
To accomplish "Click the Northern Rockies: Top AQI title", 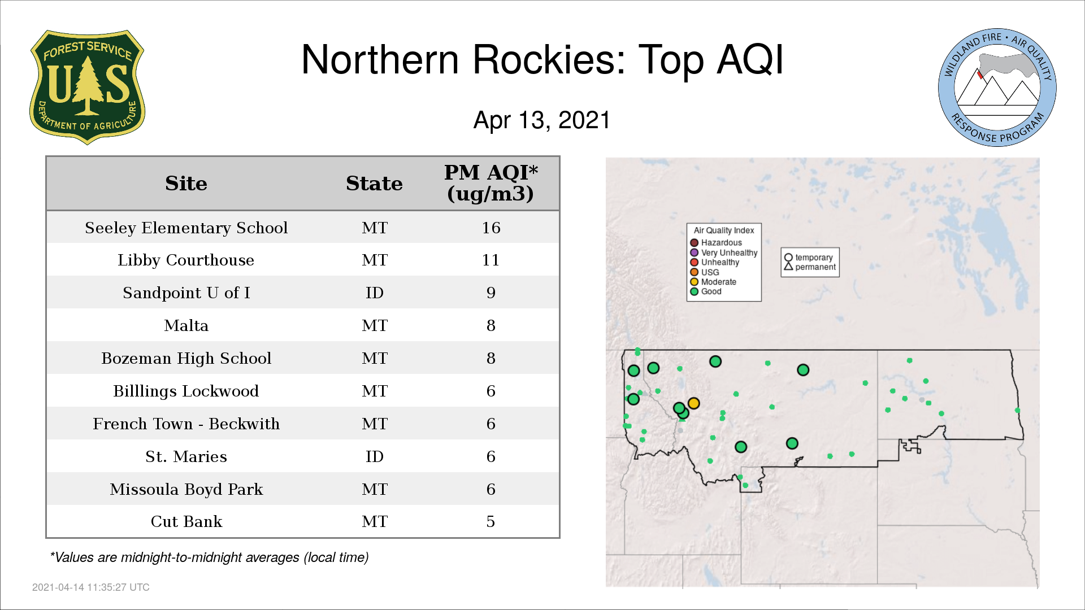I will pyautogui.click(x=542, y=60).
